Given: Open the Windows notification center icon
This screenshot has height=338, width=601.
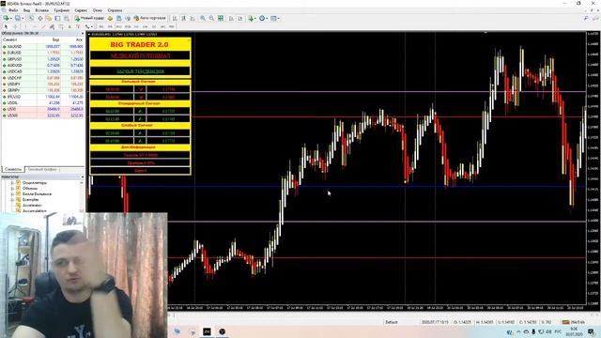Looking at the screenshot, I should coord(591,331).
